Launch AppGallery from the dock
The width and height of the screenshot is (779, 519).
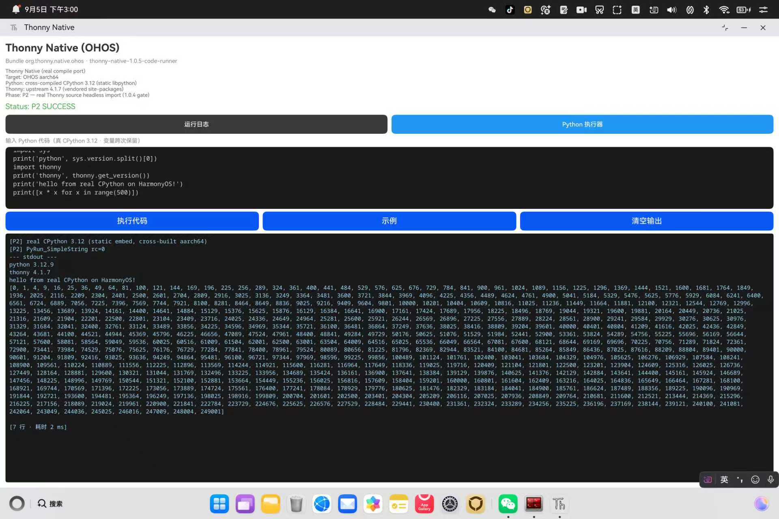tap(424, 504)
